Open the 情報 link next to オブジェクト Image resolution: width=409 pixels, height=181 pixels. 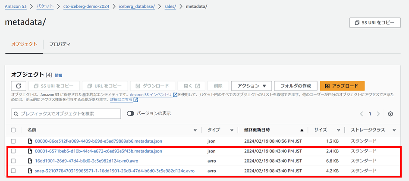click(x=58, y=75)
